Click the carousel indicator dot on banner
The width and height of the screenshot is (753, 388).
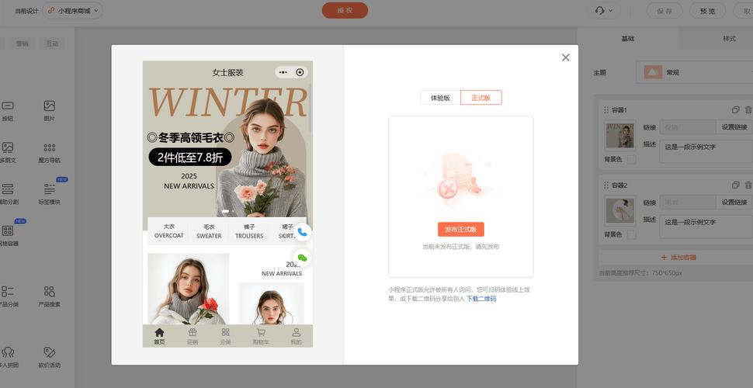click(x=226, y=211)
